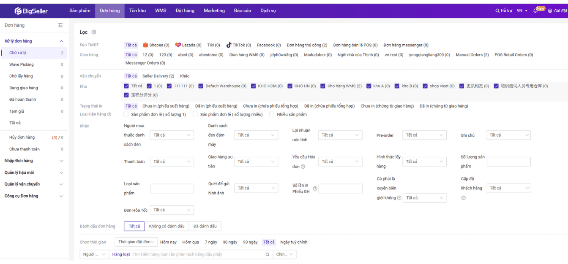This screenshot has height=264, width=568.
Task: Open the Tồn kho menu
Action: click(137, 11)
